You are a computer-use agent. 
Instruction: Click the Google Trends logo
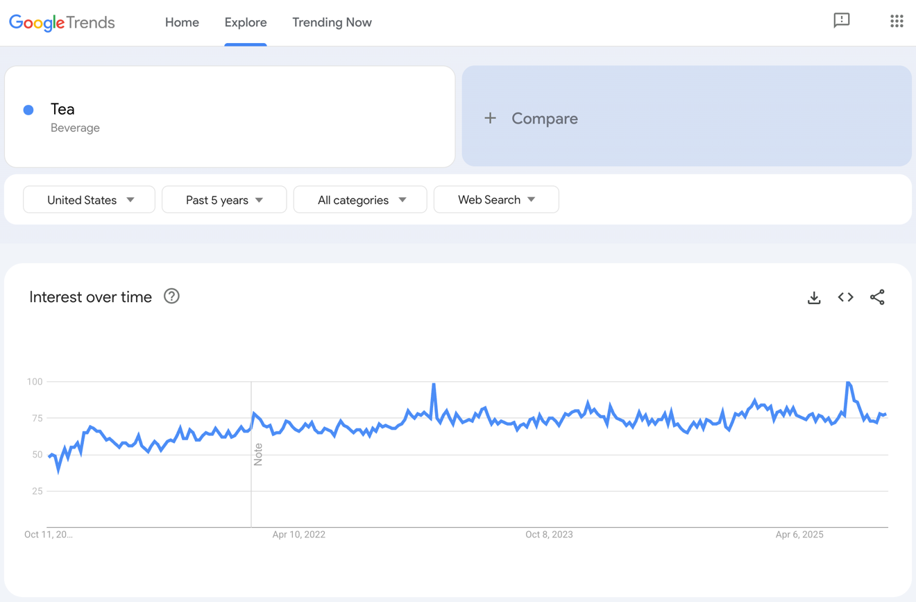click(61, 22)
